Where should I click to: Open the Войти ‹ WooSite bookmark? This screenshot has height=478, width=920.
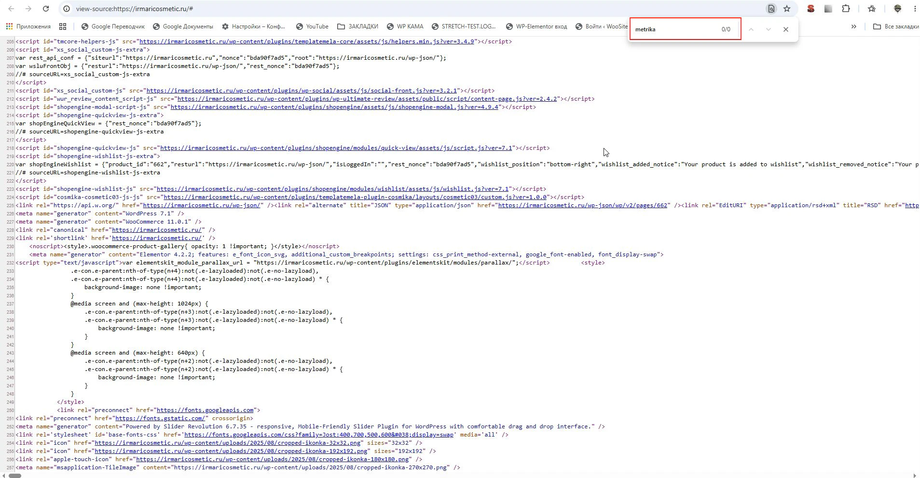point(602,27)
